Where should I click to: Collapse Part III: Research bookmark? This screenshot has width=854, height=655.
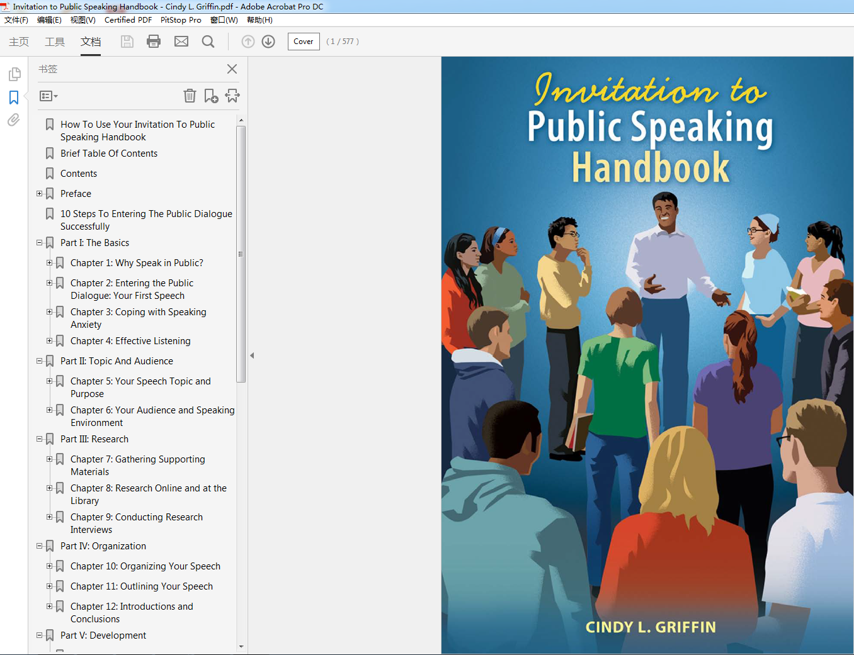point(39,439)
